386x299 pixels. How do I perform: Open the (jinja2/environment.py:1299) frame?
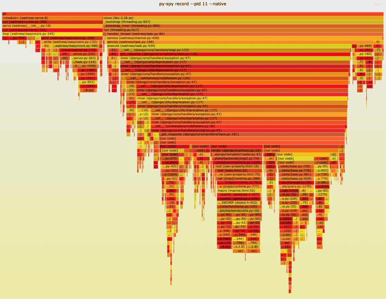[x=237, y=162]
